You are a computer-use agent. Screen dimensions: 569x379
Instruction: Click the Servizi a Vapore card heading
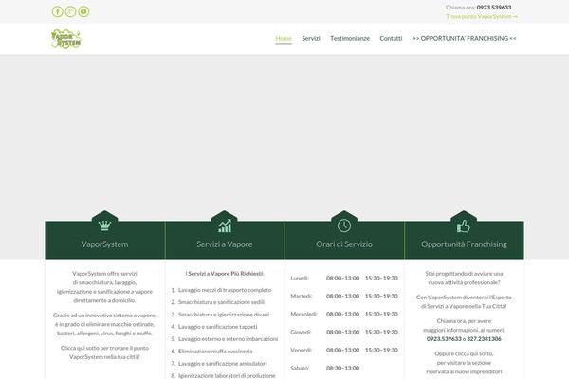tap(225, 244)
